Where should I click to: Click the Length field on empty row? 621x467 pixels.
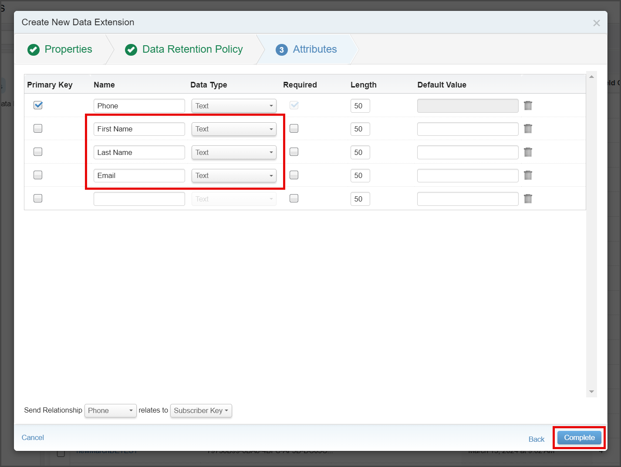(x=360, y=199)
